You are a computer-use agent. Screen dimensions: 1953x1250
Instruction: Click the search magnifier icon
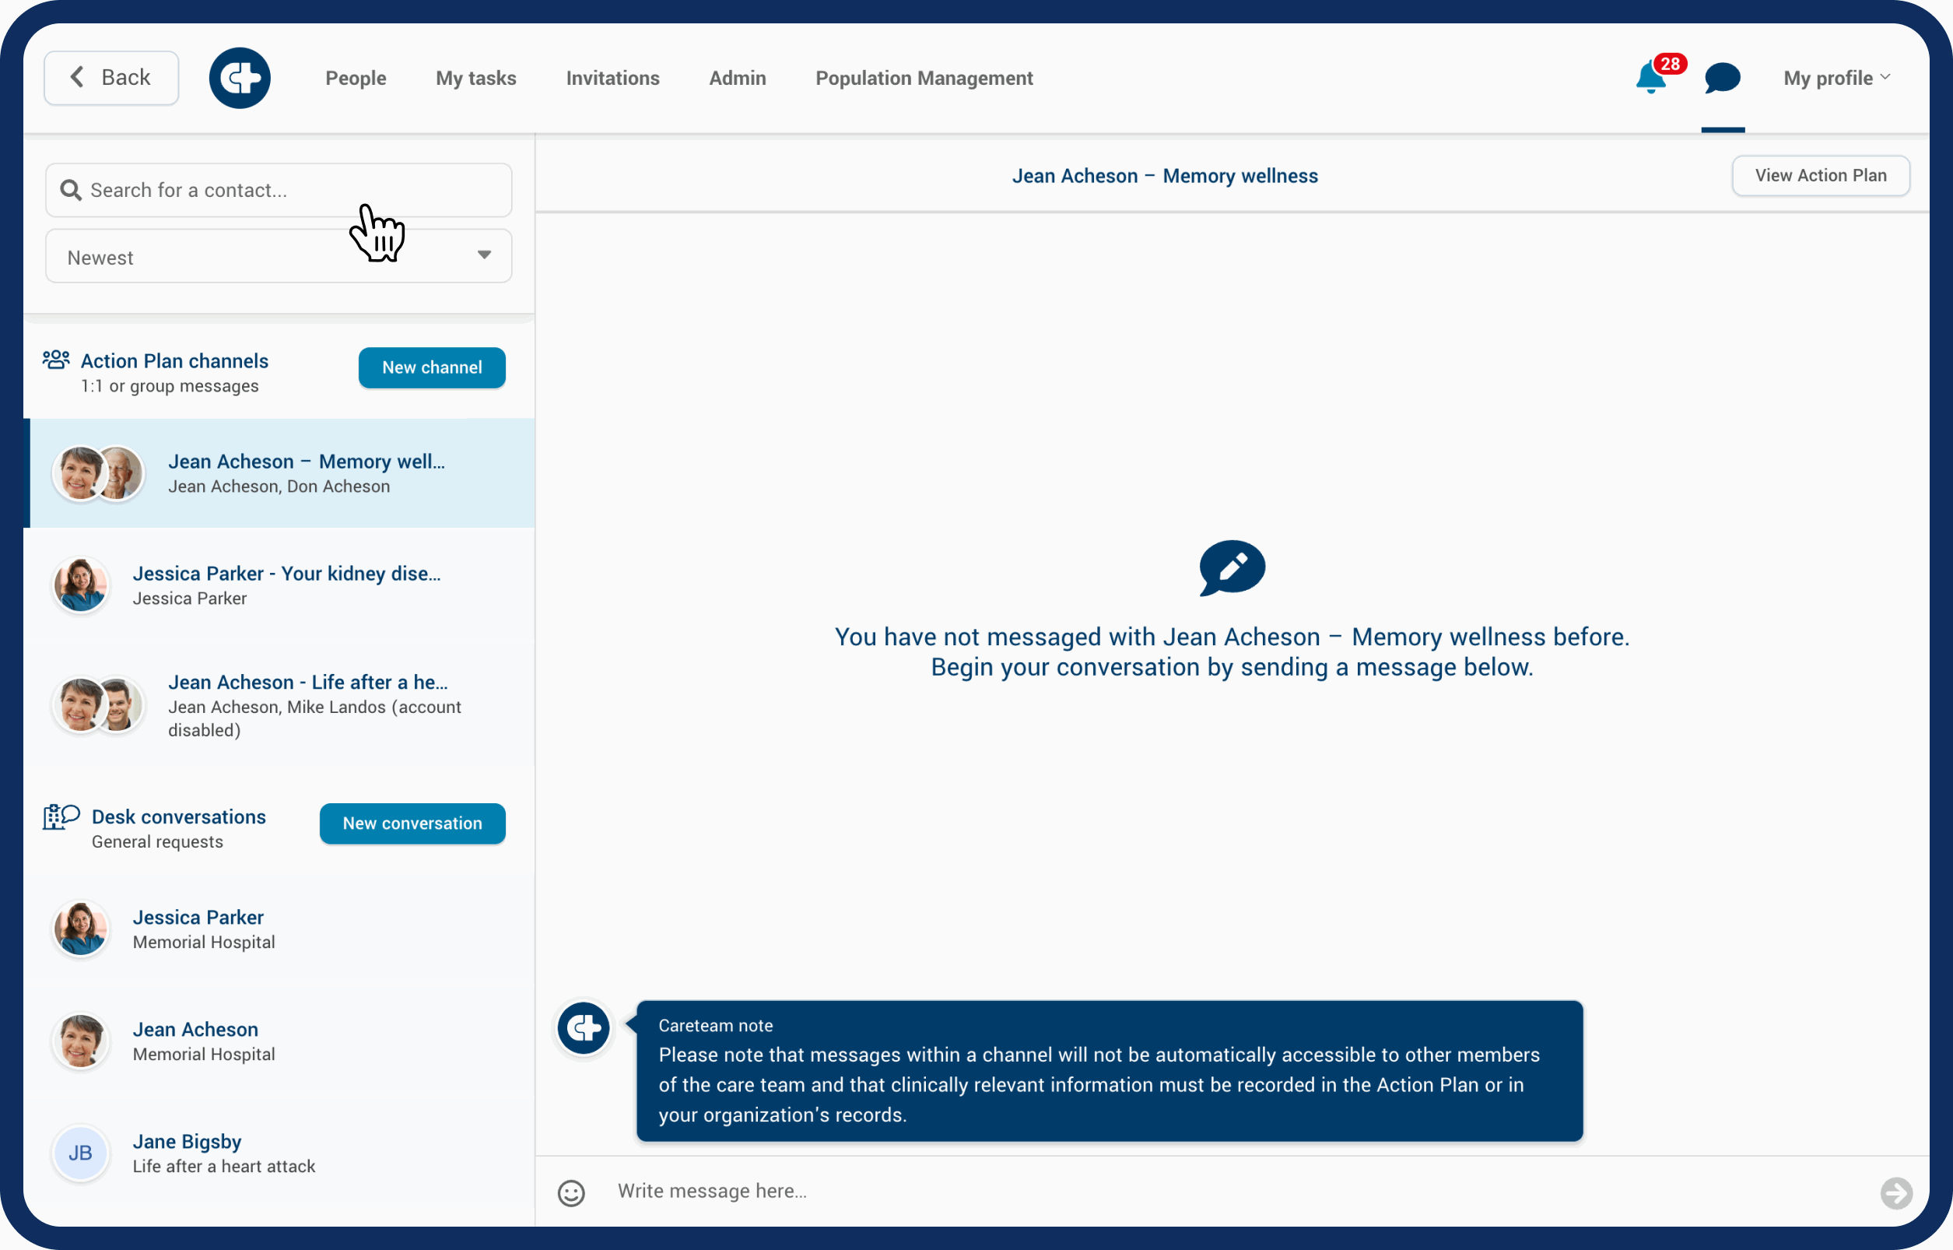72,190
